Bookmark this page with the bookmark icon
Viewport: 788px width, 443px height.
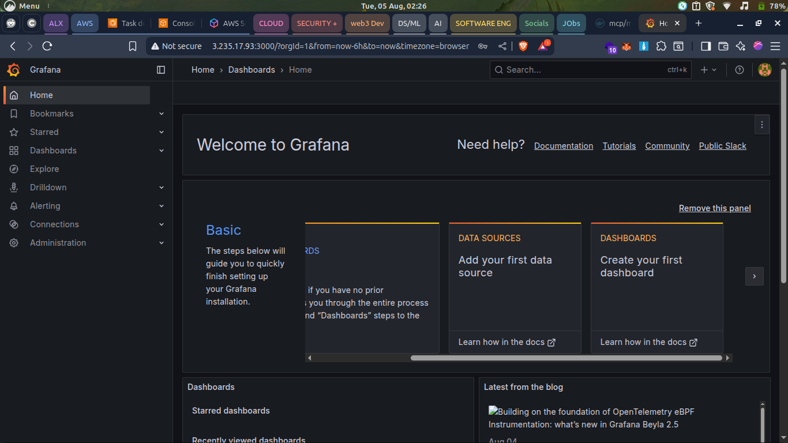tap(133, 46)
